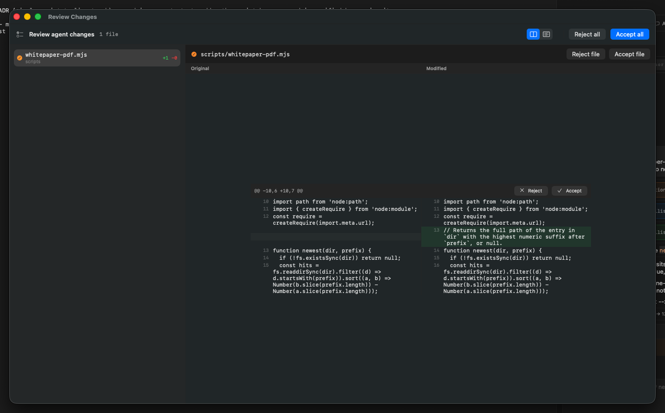665x413 pixels.
Task: Click the +1 additions count badge
Action: pos(165,58)
